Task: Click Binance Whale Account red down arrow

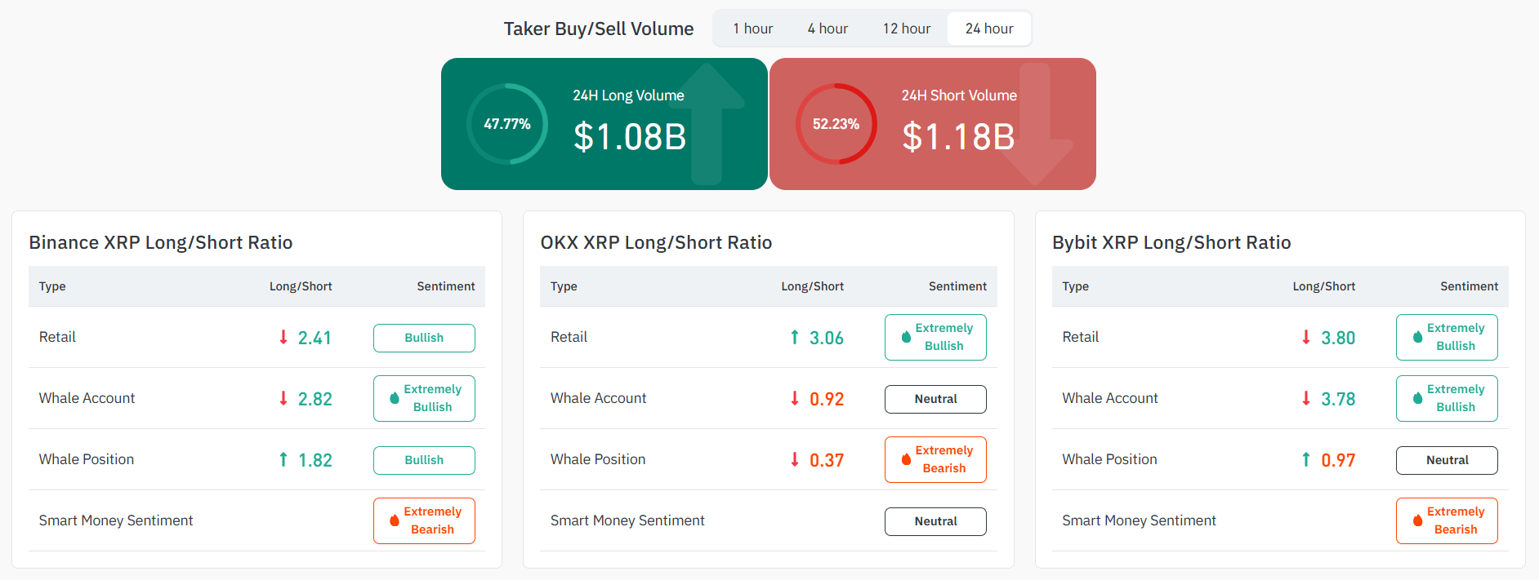Action: click(283, 398)
